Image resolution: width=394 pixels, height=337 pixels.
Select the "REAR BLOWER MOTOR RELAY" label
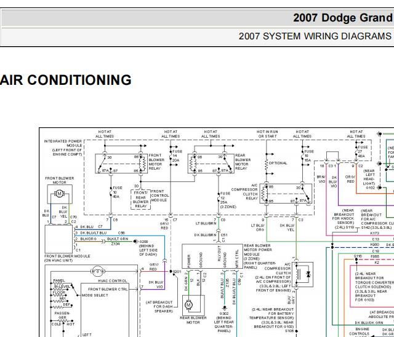click(x=243, y=162)
